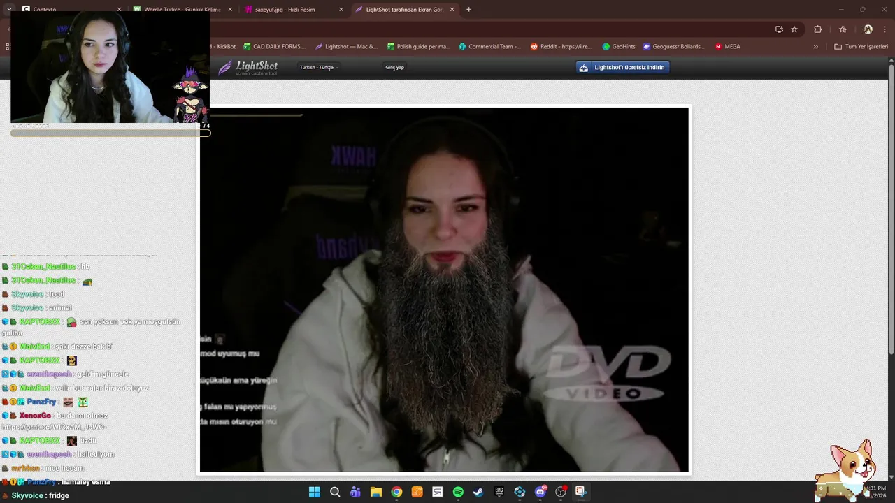Open the Tüm Yer İşaretleri folder

tap(861, 47)
